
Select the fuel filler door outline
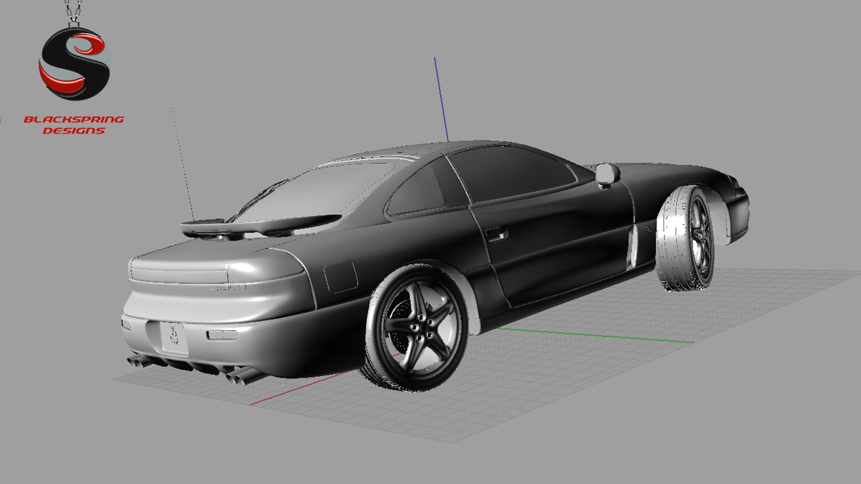tap(341, 277)
